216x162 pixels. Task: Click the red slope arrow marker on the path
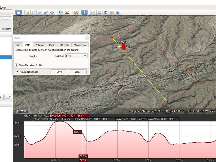(x=123, y=47)
